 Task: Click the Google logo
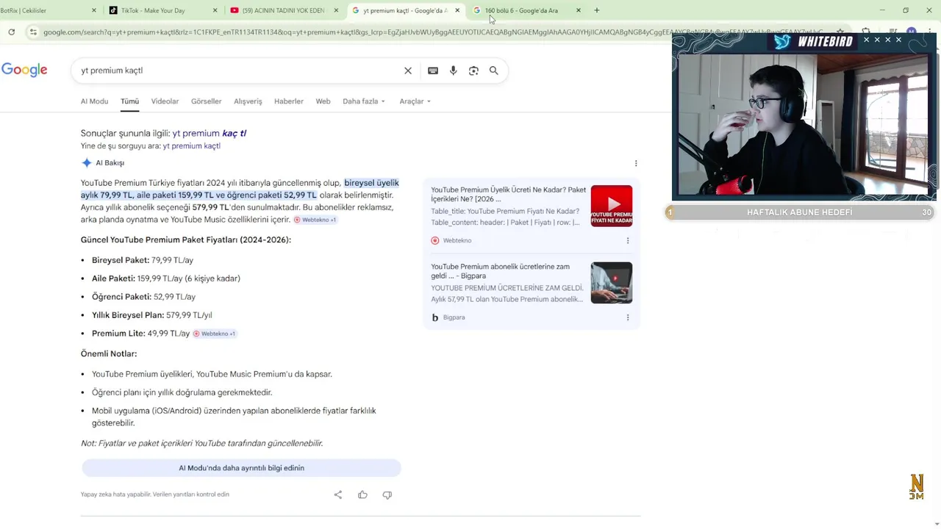coord(24,70)
